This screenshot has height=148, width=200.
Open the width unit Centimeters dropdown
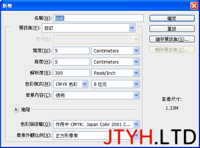tap(116, 51)
